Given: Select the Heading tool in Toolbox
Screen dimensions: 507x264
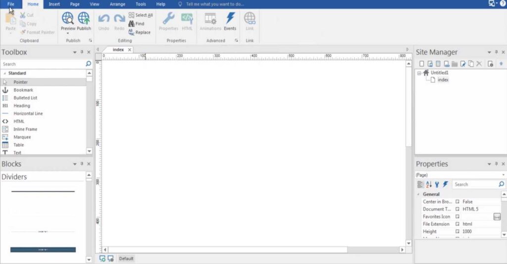Looking at the screenshot, I should [44, 106].
